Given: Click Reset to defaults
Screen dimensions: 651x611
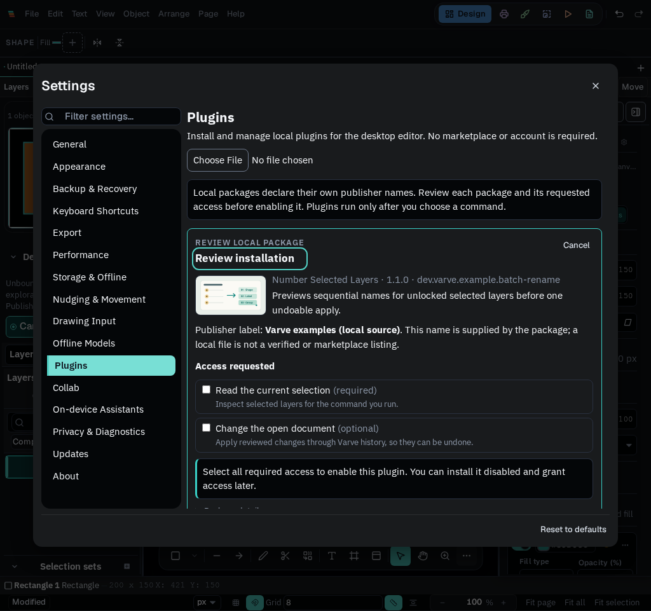Looking at the screenshot, I should pos(573,529).
